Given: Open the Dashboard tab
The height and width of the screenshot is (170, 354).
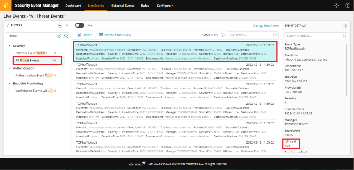Looking at the screenshot, I should pyautogui.click(x=73, y=6).
